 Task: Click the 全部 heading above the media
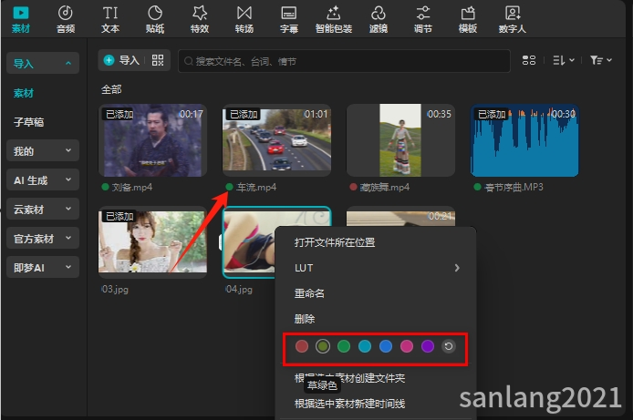111,89
